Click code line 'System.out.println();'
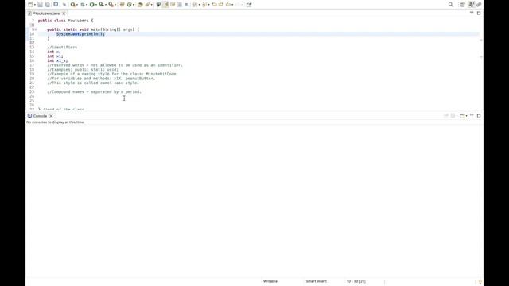This screenshot has width=509, height=286. click(x=80, y=33)
